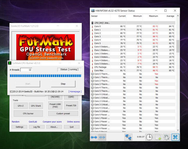Click the Core 3 maximum value 98 °C
This screenshot has height=149, width=188.
tap(155, 37)
